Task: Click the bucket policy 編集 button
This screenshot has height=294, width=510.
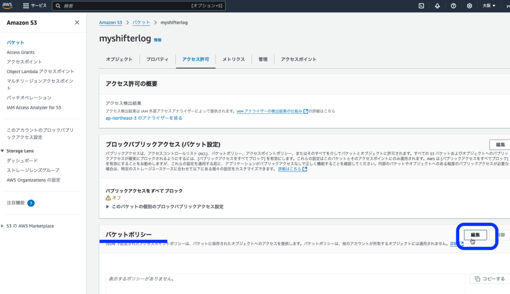Action: pyautogui.click(x=475, y=235)
